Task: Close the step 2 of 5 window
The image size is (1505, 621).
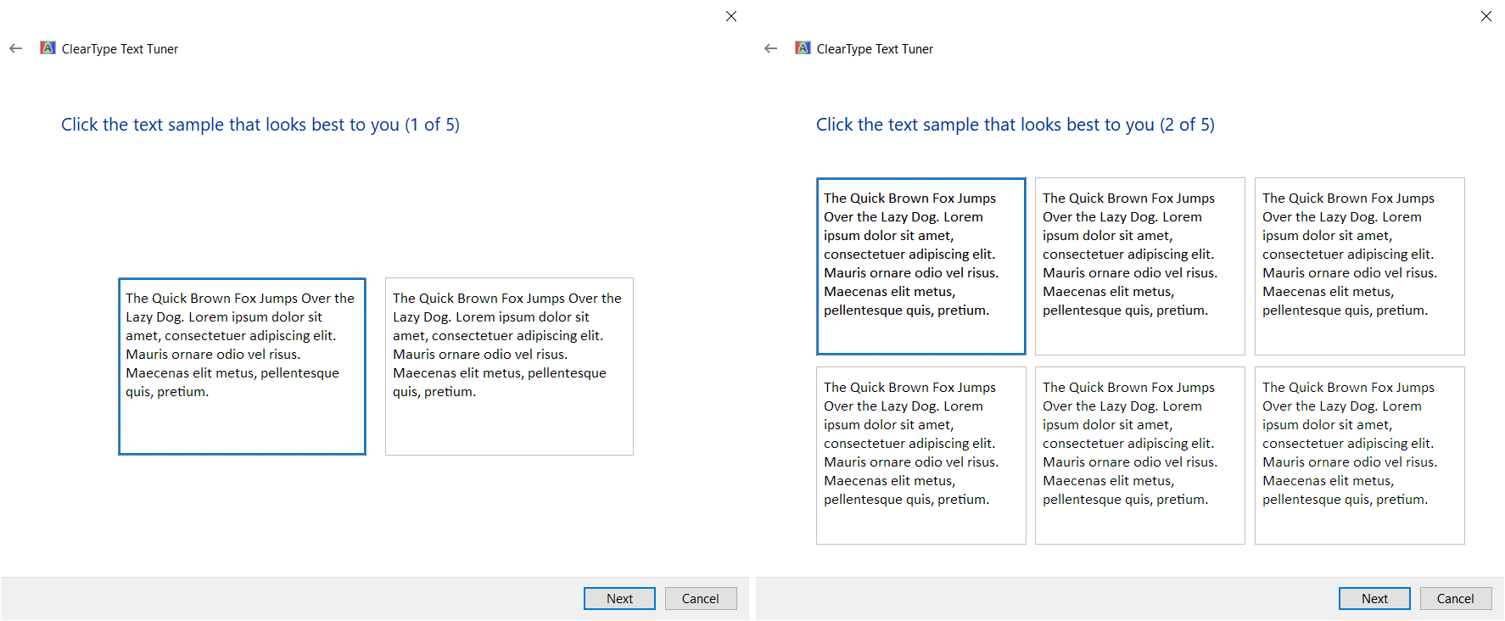Action: tap(1486, 16)
